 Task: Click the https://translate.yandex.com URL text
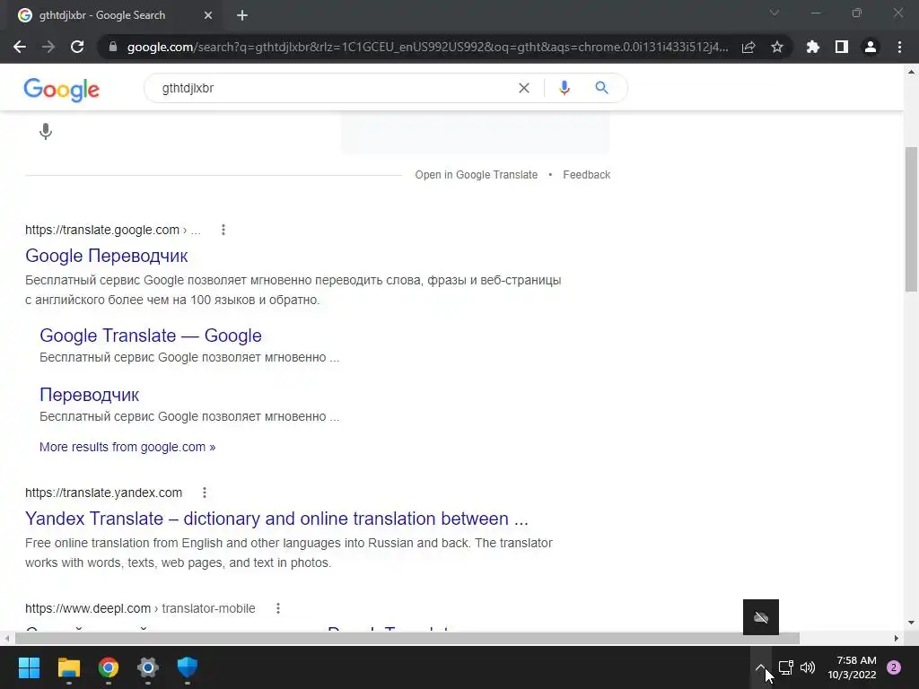[104, 493]
